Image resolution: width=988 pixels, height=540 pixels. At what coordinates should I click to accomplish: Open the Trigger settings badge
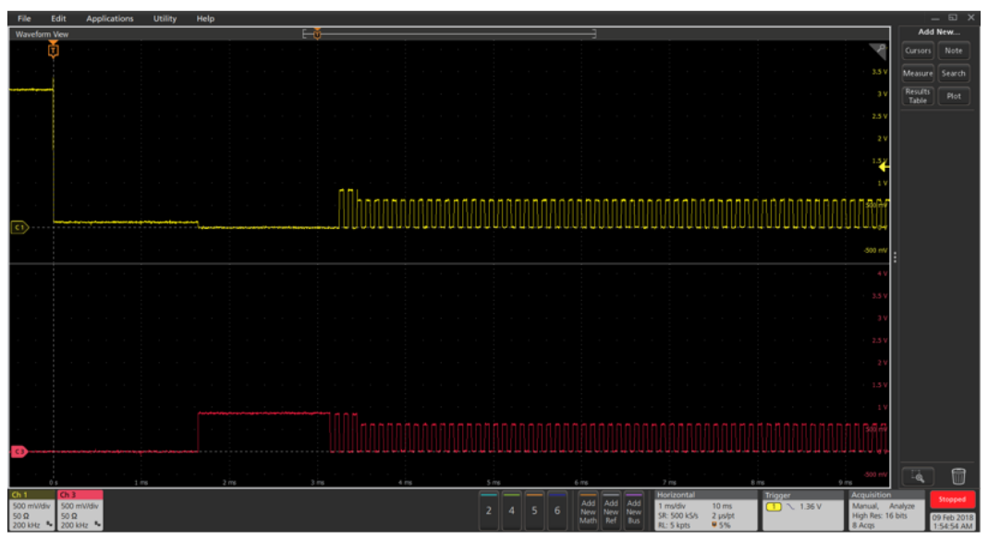coord(800,510)
